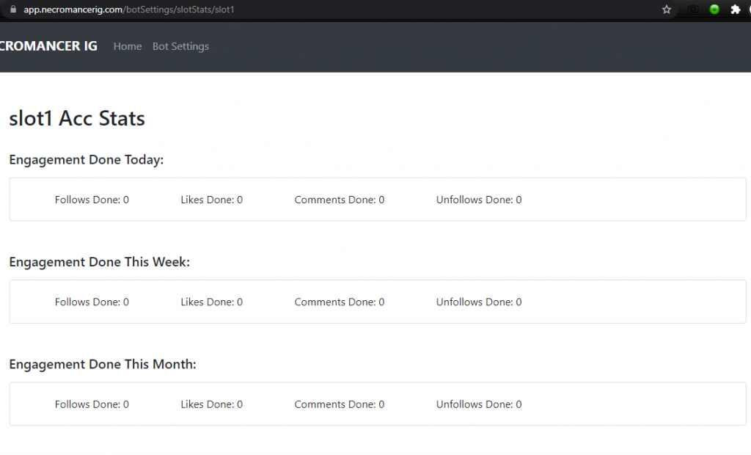Go to Home in navbar
The image size is (751, 455).
pos(128,46)
